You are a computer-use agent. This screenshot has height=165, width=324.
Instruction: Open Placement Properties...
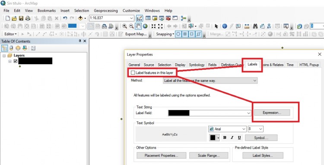[x=162, y=156]
